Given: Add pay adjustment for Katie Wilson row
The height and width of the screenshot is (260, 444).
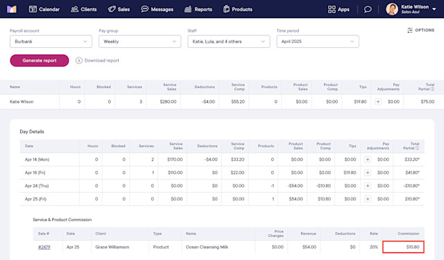Looking at the screenshot, I should [x=378, y=101].
